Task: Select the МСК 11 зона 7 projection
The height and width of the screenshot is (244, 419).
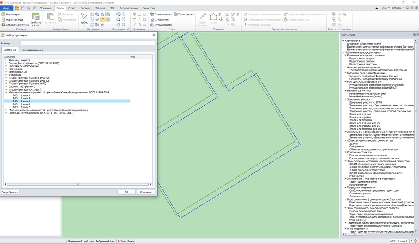Action: [22, 107]
